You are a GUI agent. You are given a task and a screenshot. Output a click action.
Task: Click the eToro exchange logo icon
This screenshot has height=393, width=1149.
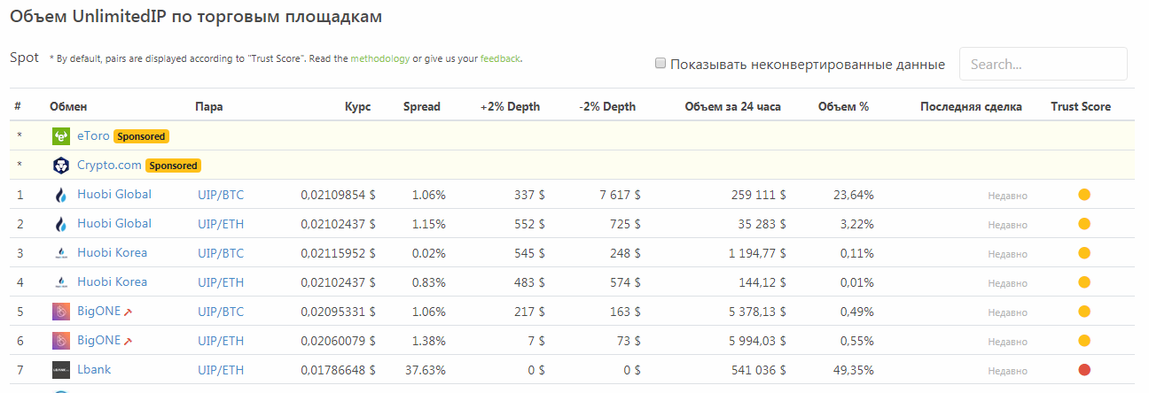[60, 136]
